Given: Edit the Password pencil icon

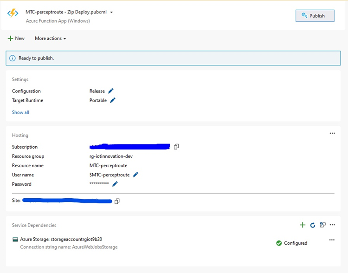Looking at the screenshot, I should (115, 184).
